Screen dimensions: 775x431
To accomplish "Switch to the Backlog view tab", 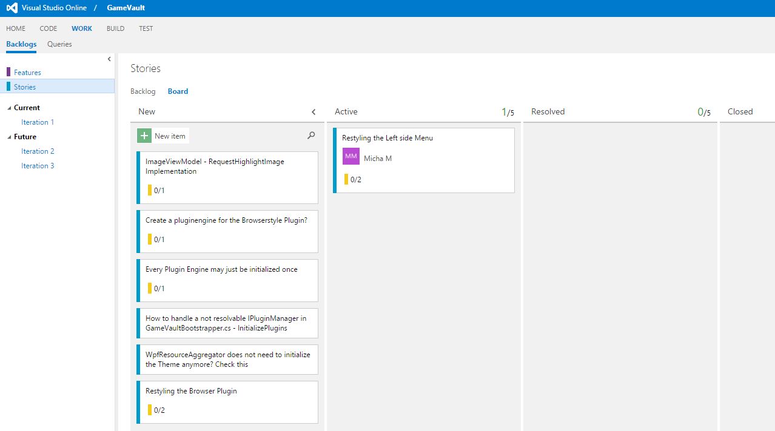I will click(143, 91).
